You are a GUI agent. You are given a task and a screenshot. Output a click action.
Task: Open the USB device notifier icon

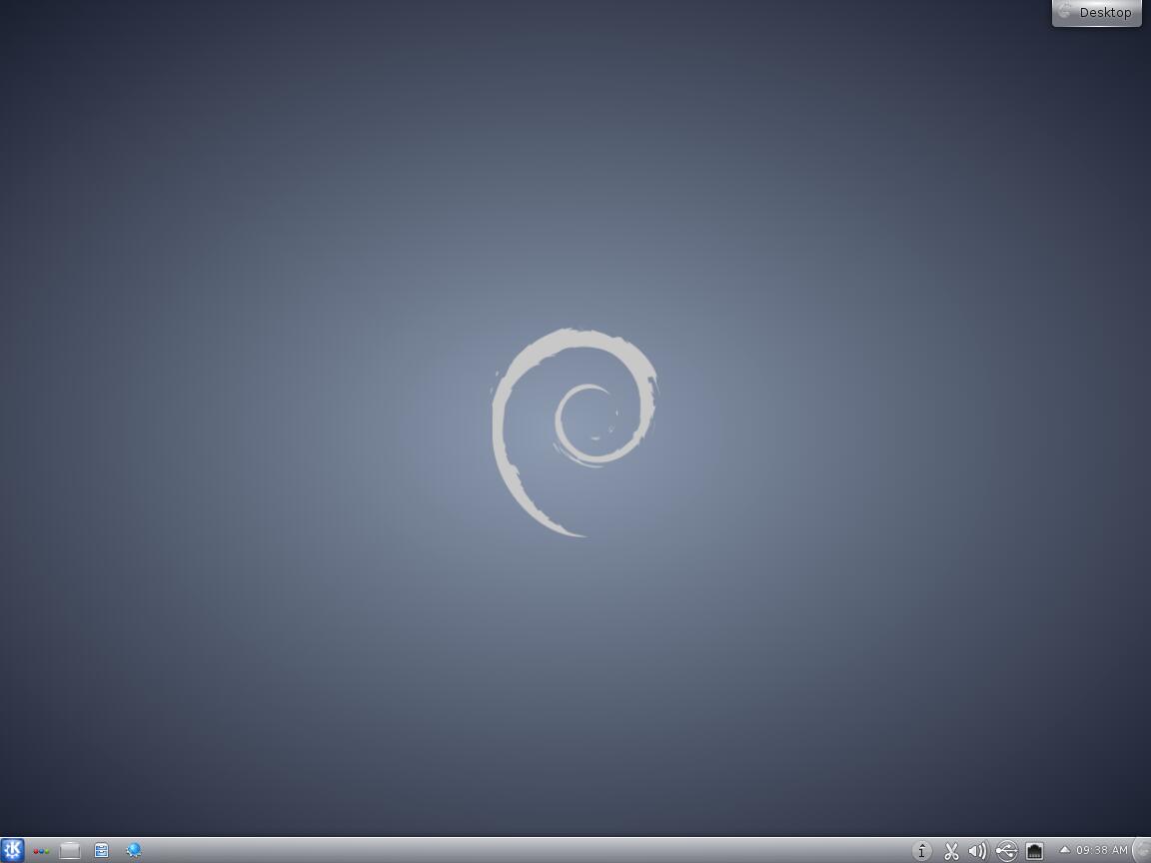click(1006, 851)
